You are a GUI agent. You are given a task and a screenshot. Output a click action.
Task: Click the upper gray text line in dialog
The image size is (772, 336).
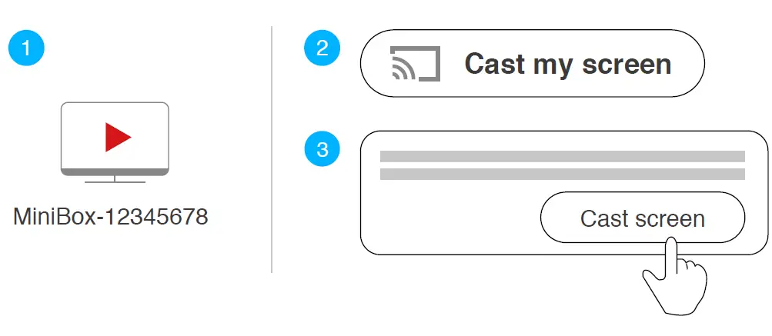click(562, 156)
